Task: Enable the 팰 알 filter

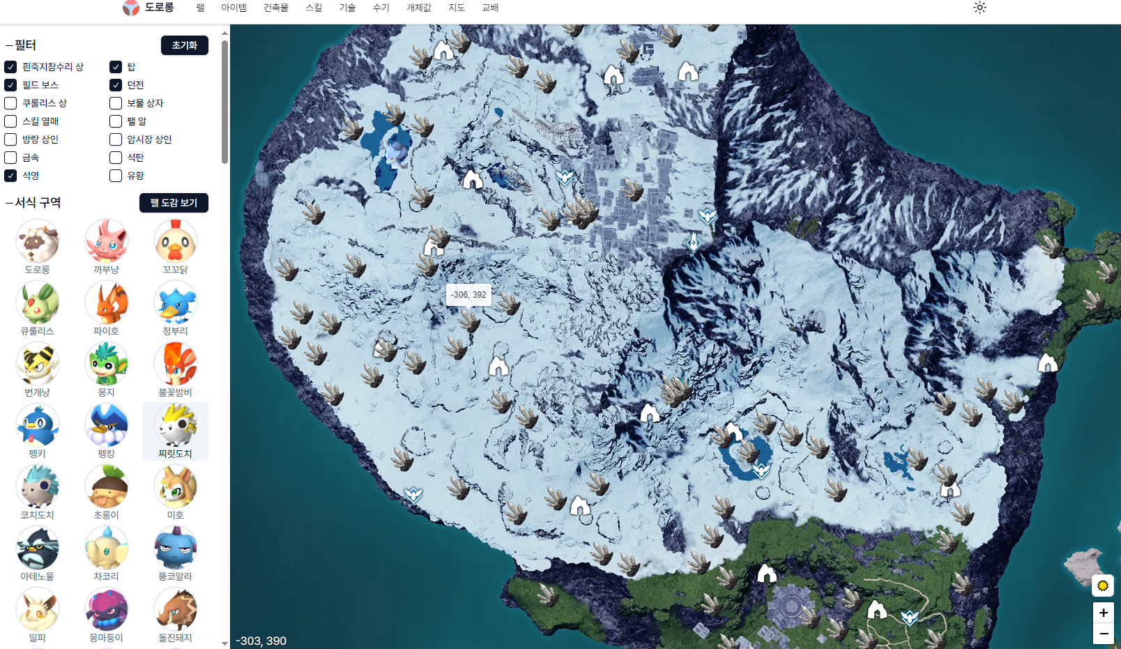Action: (116, 121)
